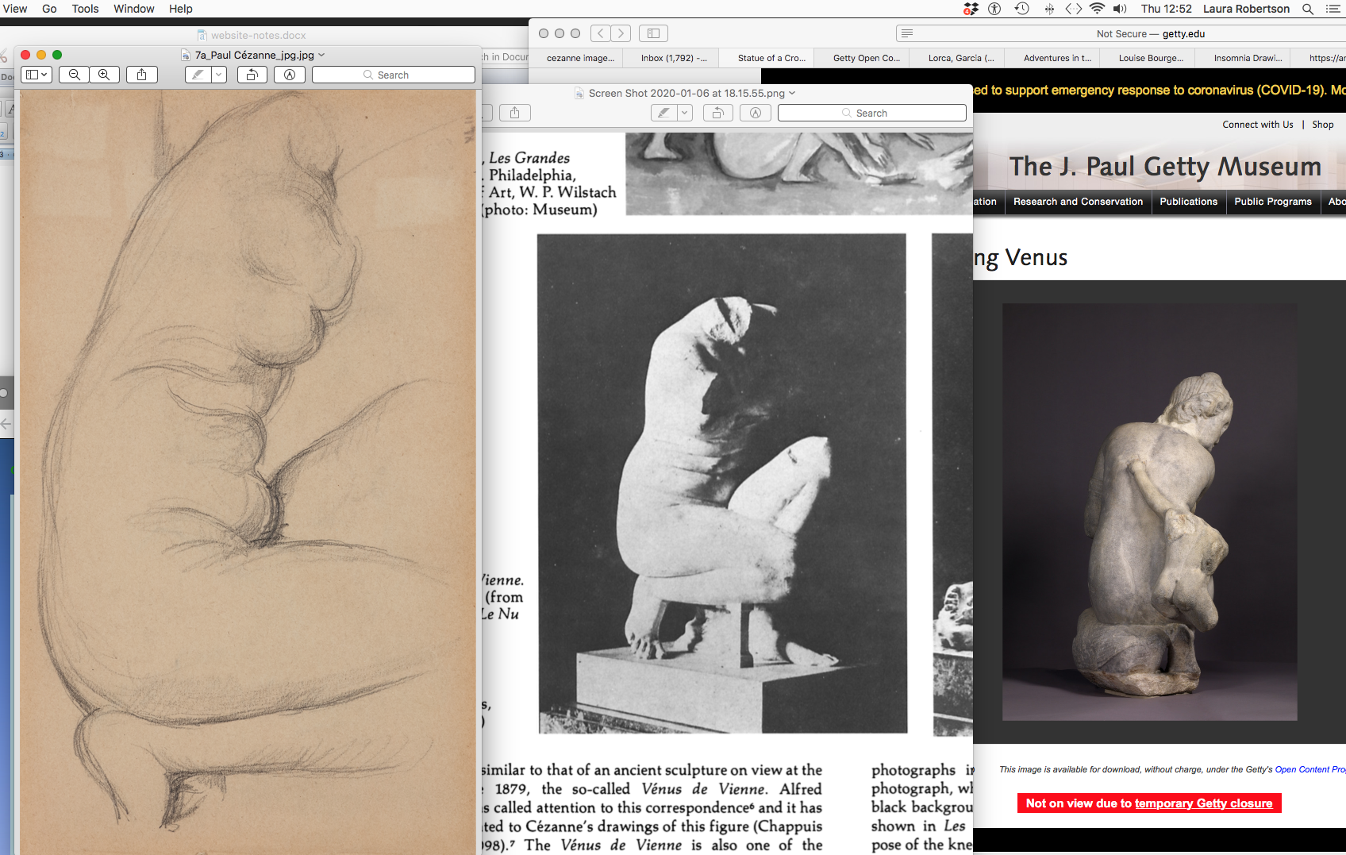The width and height of the screenshot is (1346, 855).
Task: Open accessibility menu bar icon
Action: [994, 9]
